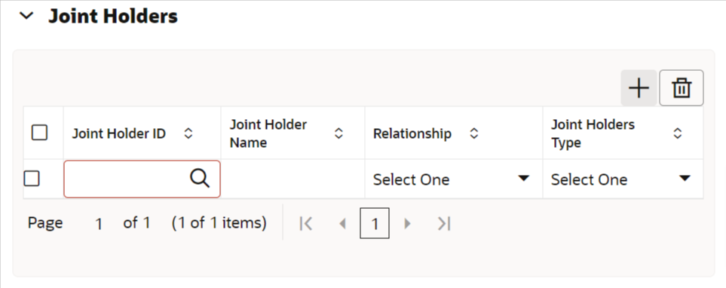Click the Joint Holder Name cell
Screen dimensions: 726x288
(293, 179)
